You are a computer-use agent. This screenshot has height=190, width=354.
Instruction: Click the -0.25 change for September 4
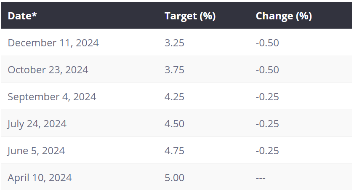(267, 97)
